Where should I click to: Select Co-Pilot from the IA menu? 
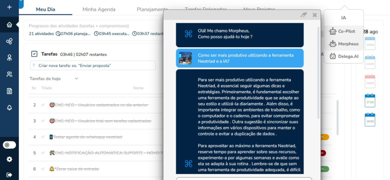(343, 31)
